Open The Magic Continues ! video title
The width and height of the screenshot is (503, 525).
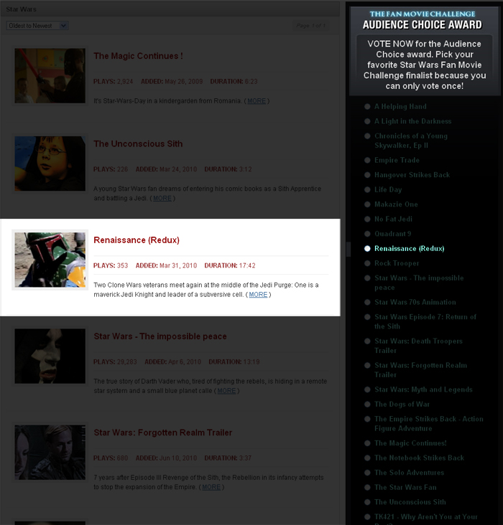[x=138, y=56]
